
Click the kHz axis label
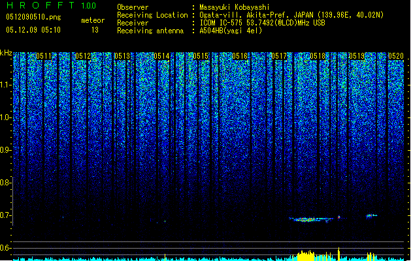click(6, 53)
